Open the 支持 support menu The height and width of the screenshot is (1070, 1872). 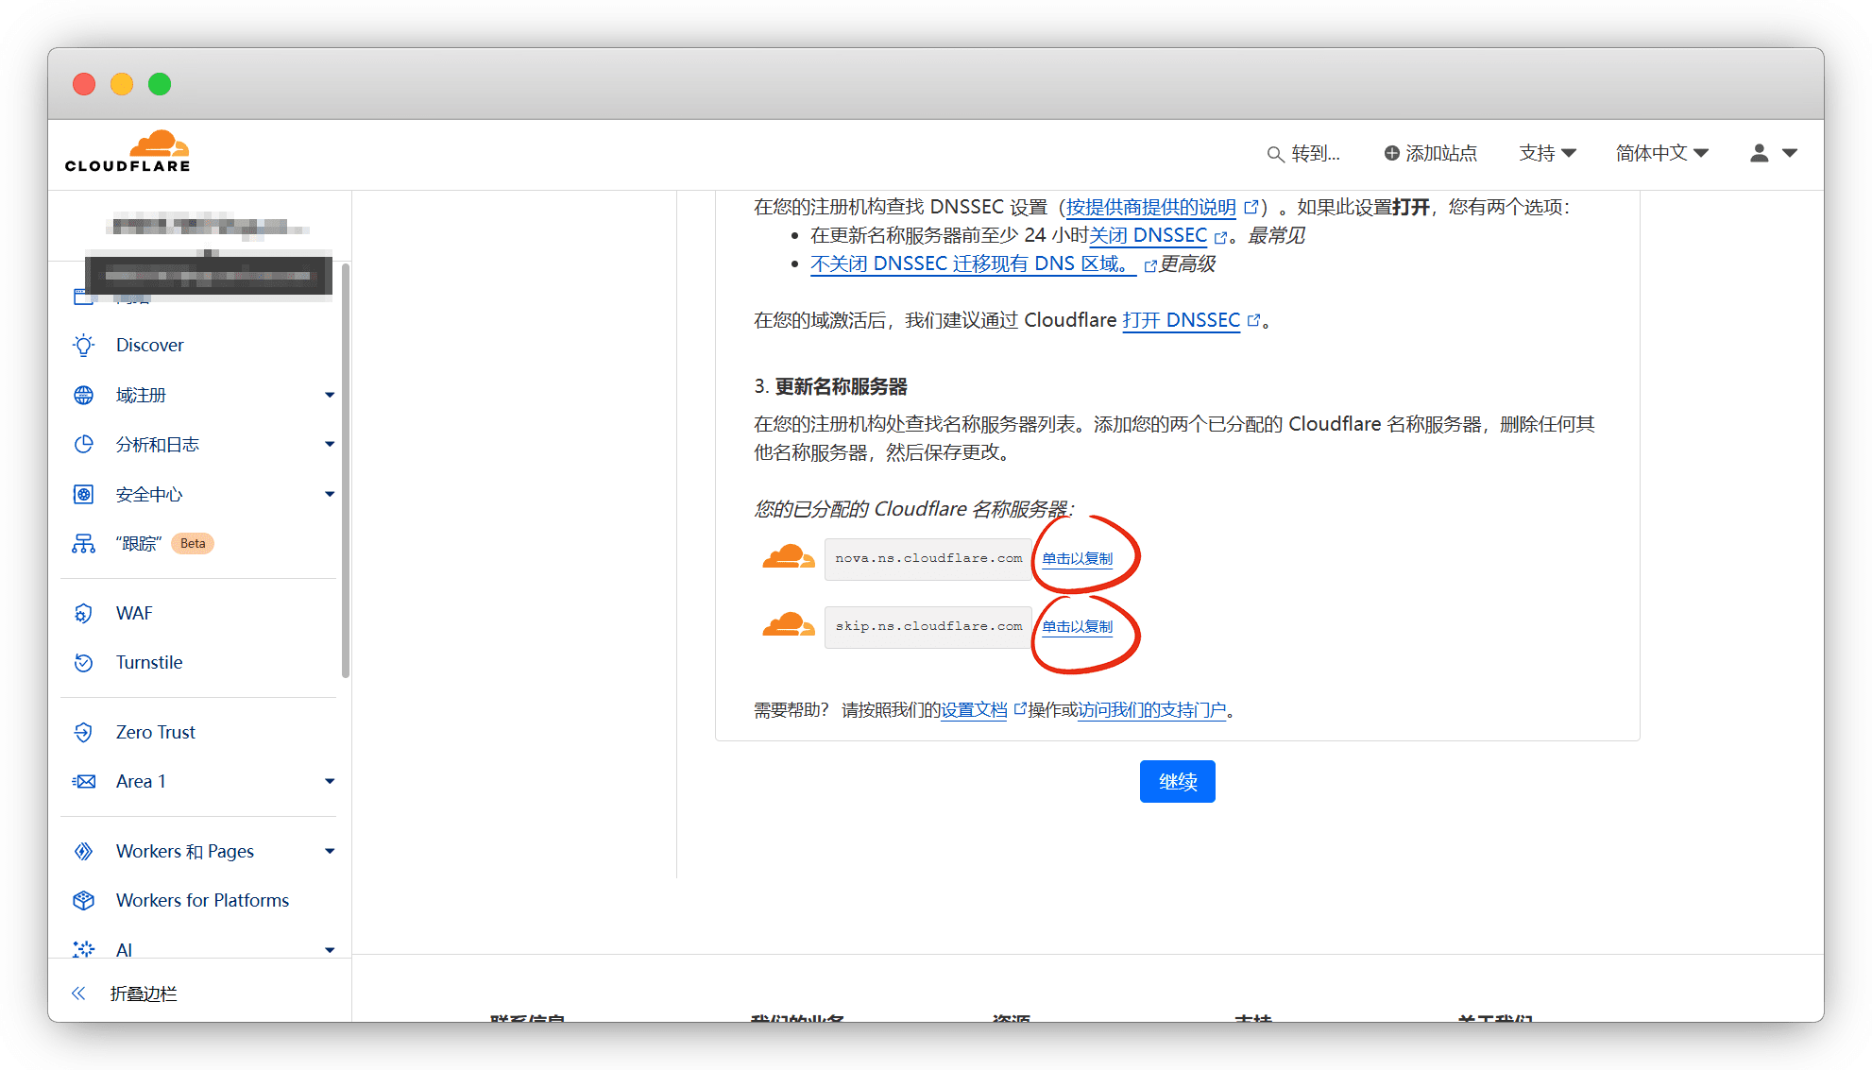(x=1547, y=153)
